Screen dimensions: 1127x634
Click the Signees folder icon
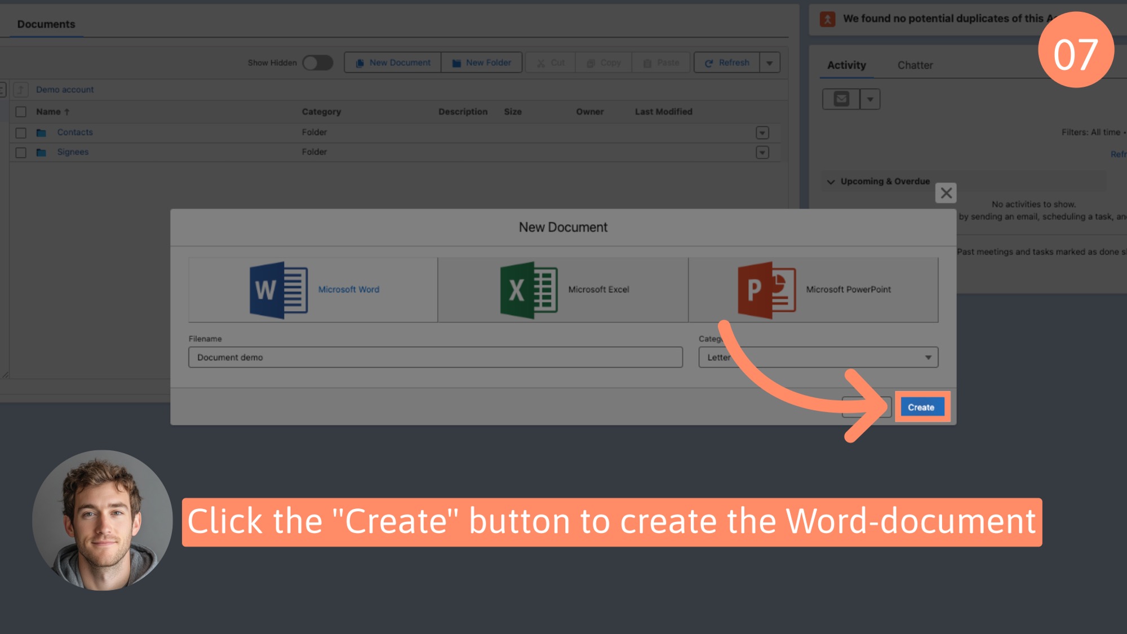[x=41, y=153]
